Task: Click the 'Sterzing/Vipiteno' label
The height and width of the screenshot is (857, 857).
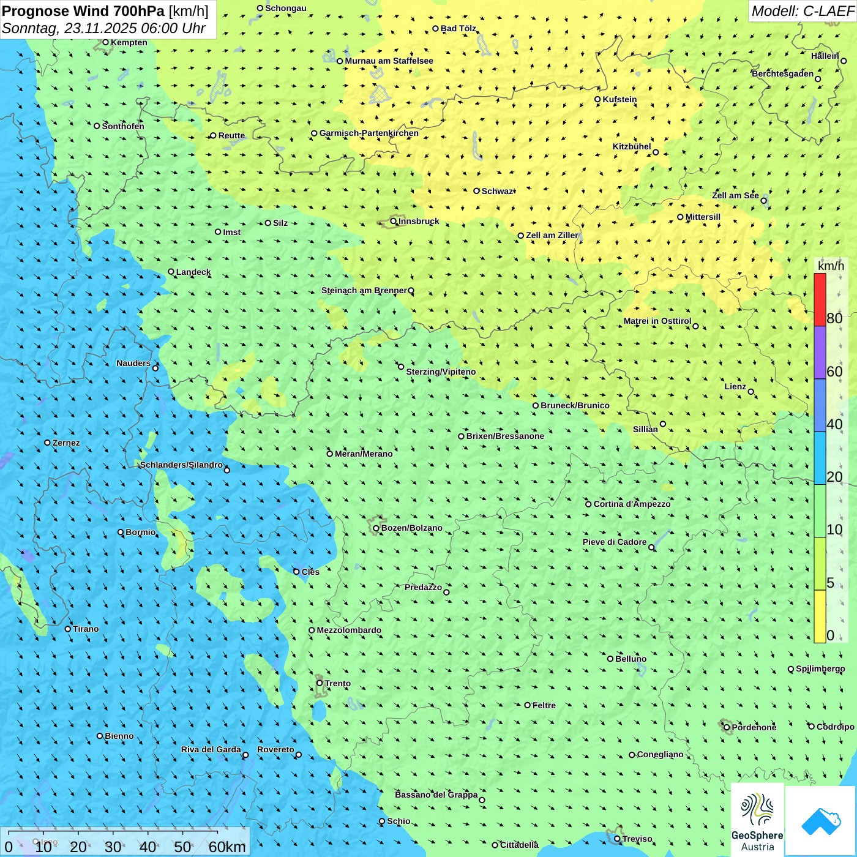Action: point(441,372)
